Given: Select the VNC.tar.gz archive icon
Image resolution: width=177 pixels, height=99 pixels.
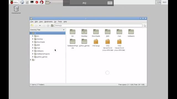Looking at the screenshot, I should (x=96, y=42).
